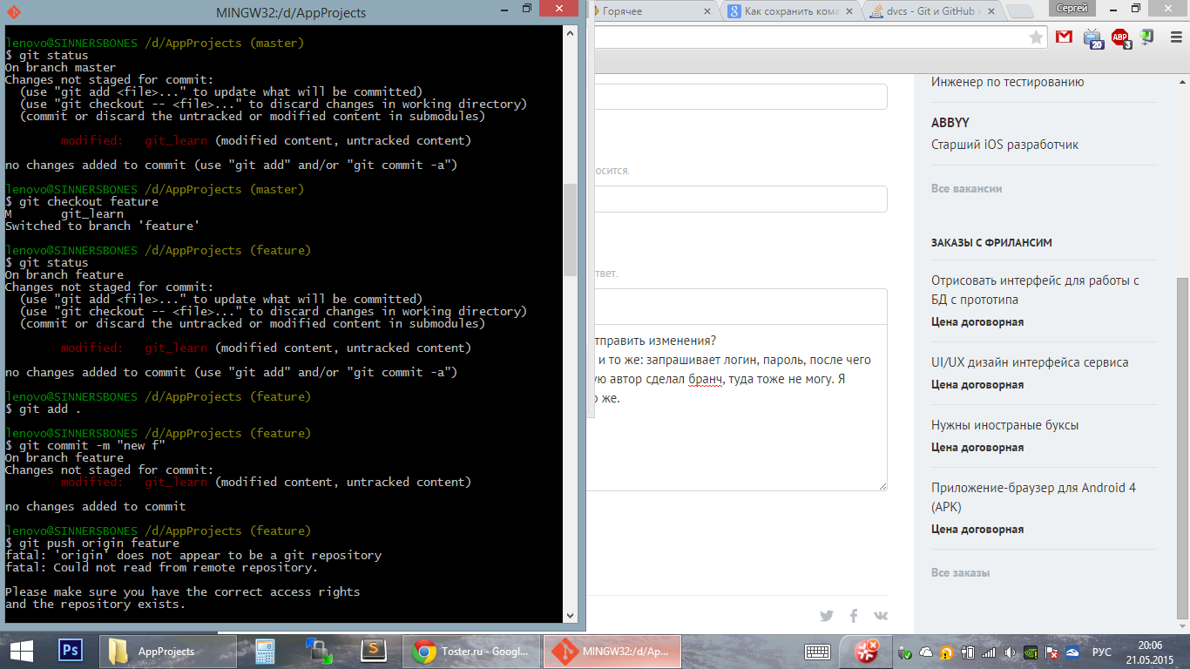Open the on-screen keyboard taskbar icon
The height and width of the screenshot is (669, 1190).
[818, 652]
